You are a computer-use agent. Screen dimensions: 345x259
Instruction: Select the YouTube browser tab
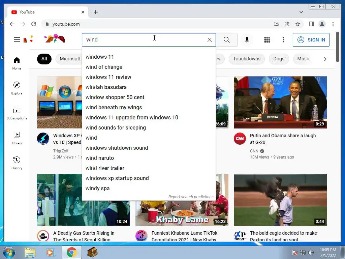coord(48,12)
